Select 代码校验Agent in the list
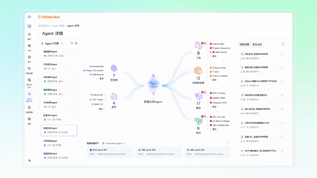 [x=59, y=143]
